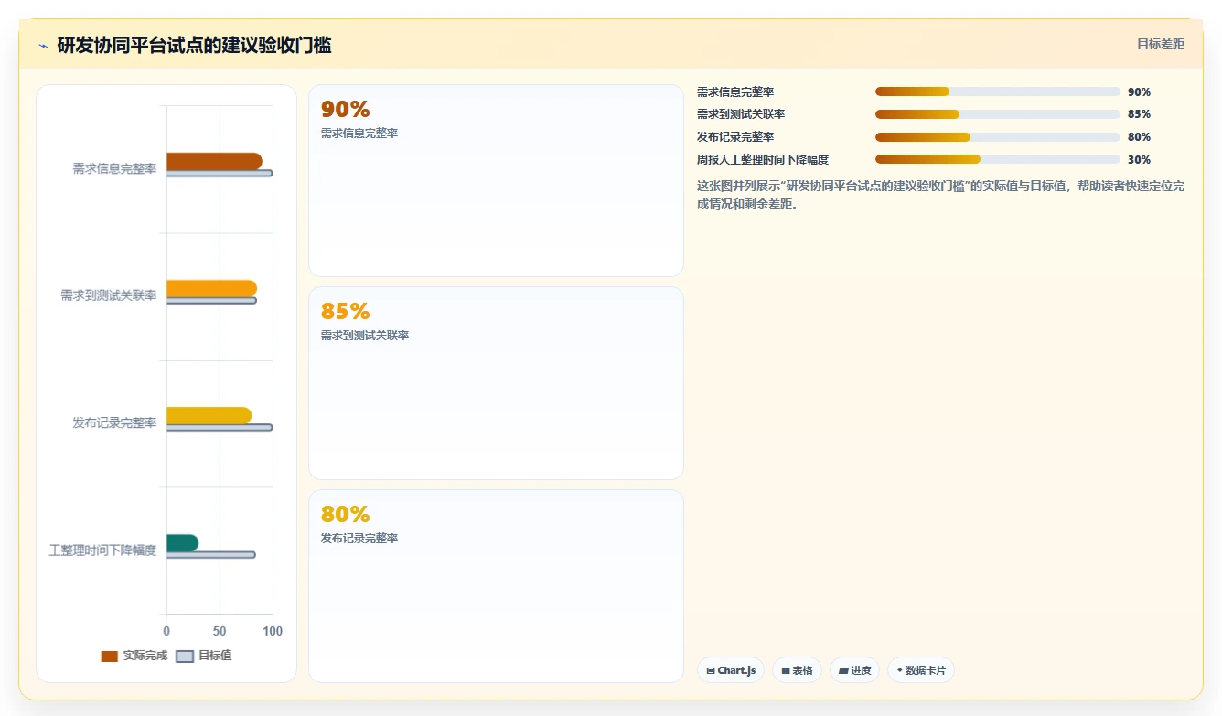Click the 目标差距 label in the header
Viewport: 1222px width, 716px height.
[1161, 44]
